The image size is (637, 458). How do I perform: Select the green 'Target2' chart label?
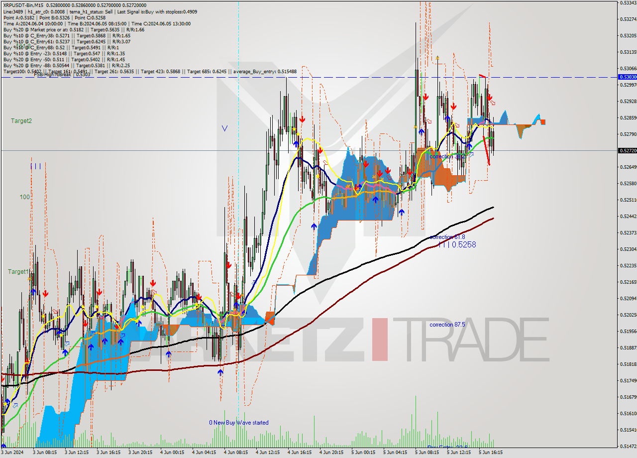(x=22, y=121)
